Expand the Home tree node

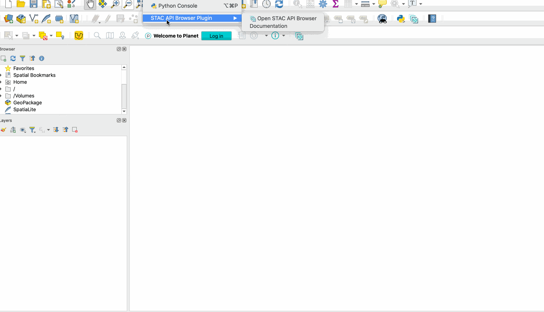click(1, 82)
